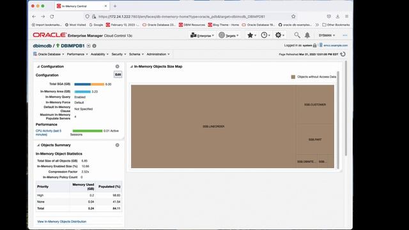Screen dimensions: 409x230
Task: Collapse the In-Memory Objects Size Map panel
Action: [x=132, y=66]
